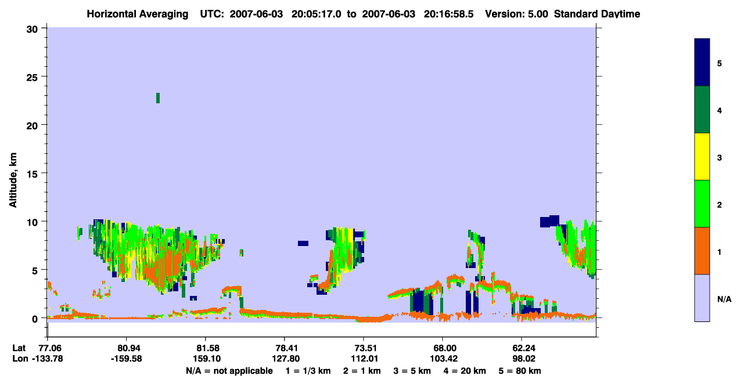Click the isolated green feature near 22 km altitude
This screenshot has height=387, width=755.
pos(157,98)
